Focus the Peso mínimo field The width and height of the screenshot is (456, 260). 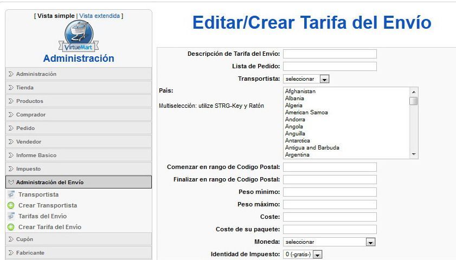330,192
